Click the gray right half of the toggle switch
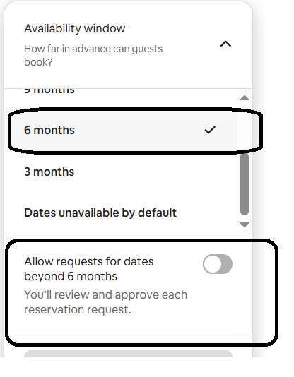The image size is (294, 377). [x=227, y=264]
